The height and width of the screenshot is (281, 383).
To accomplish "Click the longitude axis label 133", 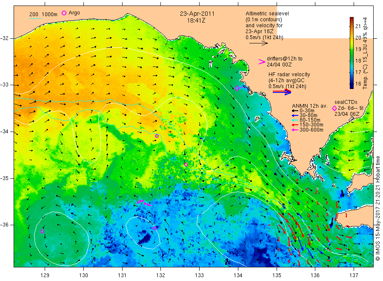I will tap(199, 275).
